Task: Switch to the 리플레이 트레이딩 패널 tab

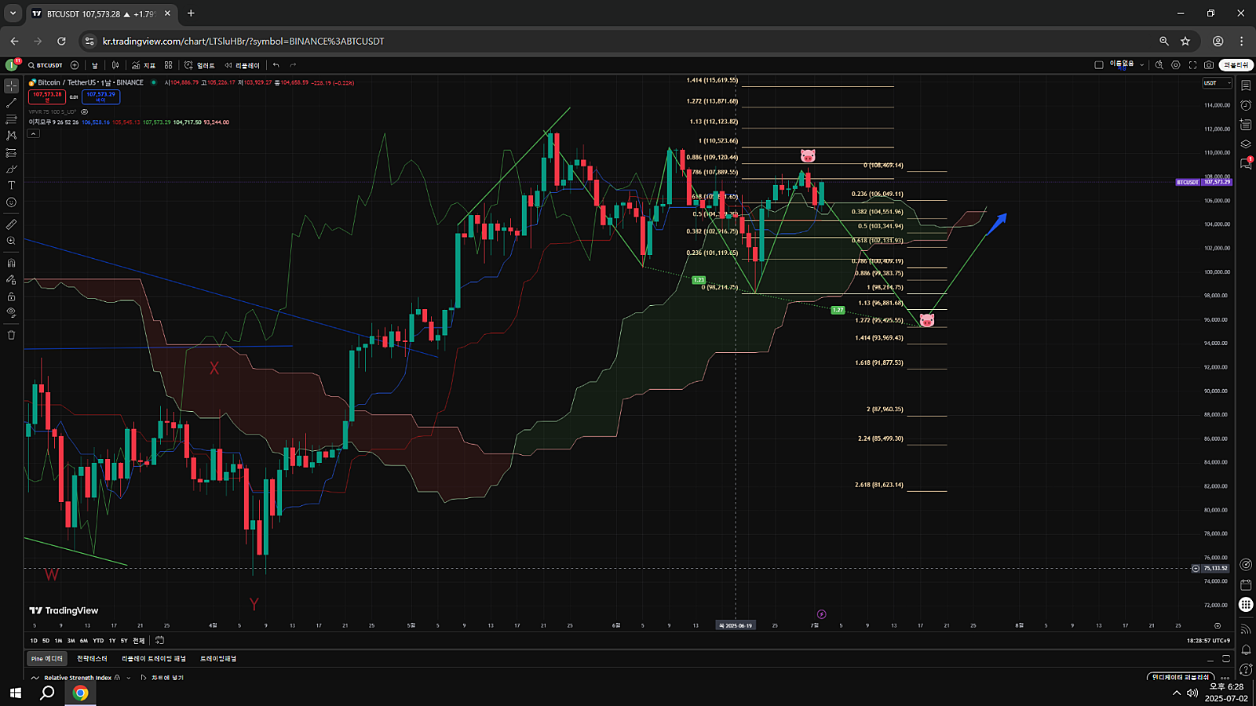Action: (x=153, y=659)
